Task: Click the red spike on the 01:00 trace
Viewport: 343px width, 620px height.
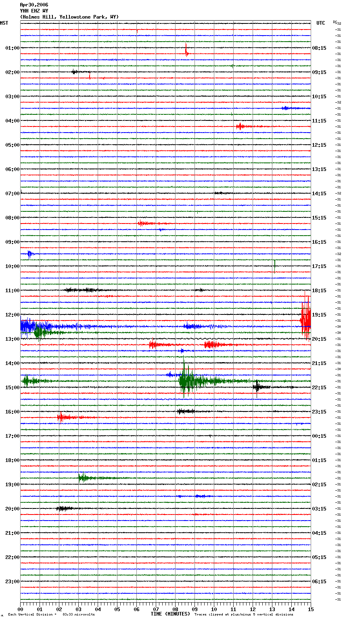Action: 186,50
